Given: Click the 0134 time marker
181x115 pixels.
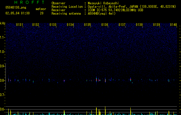Looking at the screenshot, I should click(x=70, y=25).
